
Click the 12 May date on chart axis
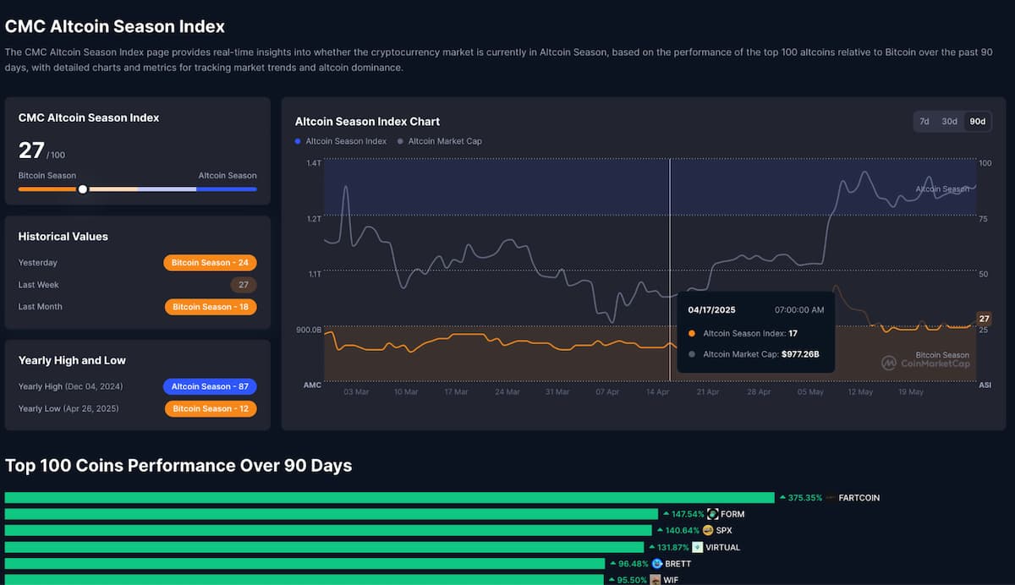pos(860,392)
